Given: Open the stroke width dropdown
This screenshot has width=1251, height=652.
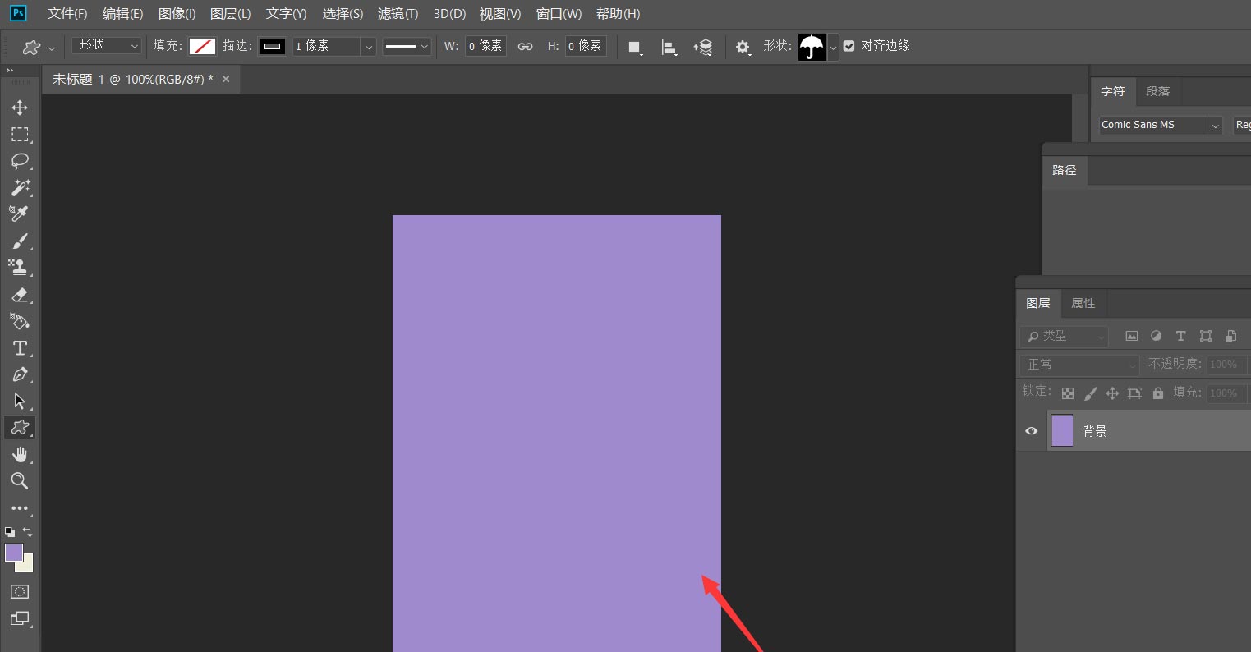Looking at the screenshot, I should [x=369, y=47].
